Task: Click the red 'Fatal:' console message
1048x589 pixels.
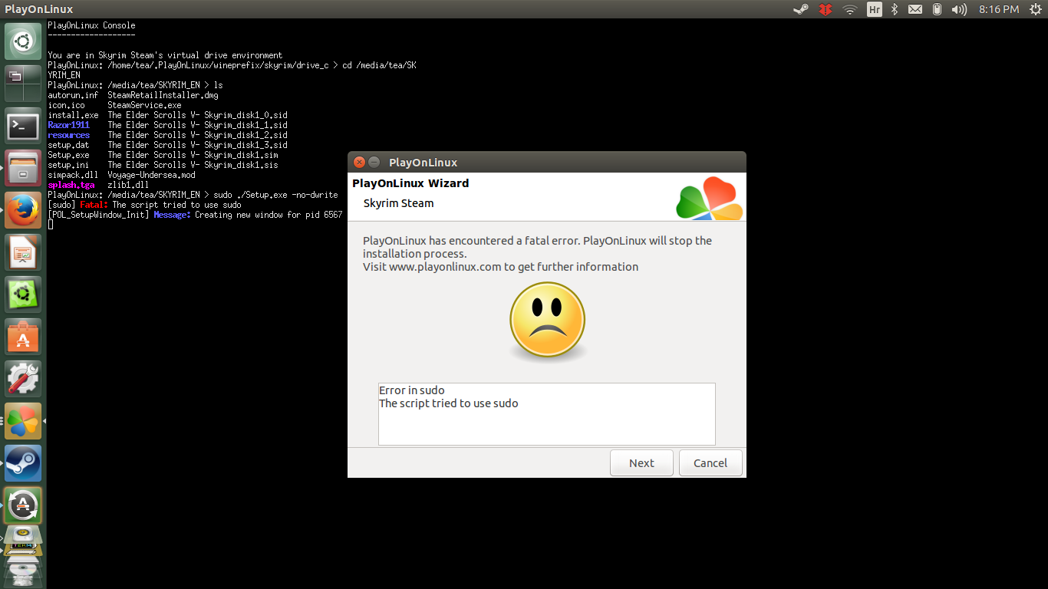Action: click(x=94, y=205)
